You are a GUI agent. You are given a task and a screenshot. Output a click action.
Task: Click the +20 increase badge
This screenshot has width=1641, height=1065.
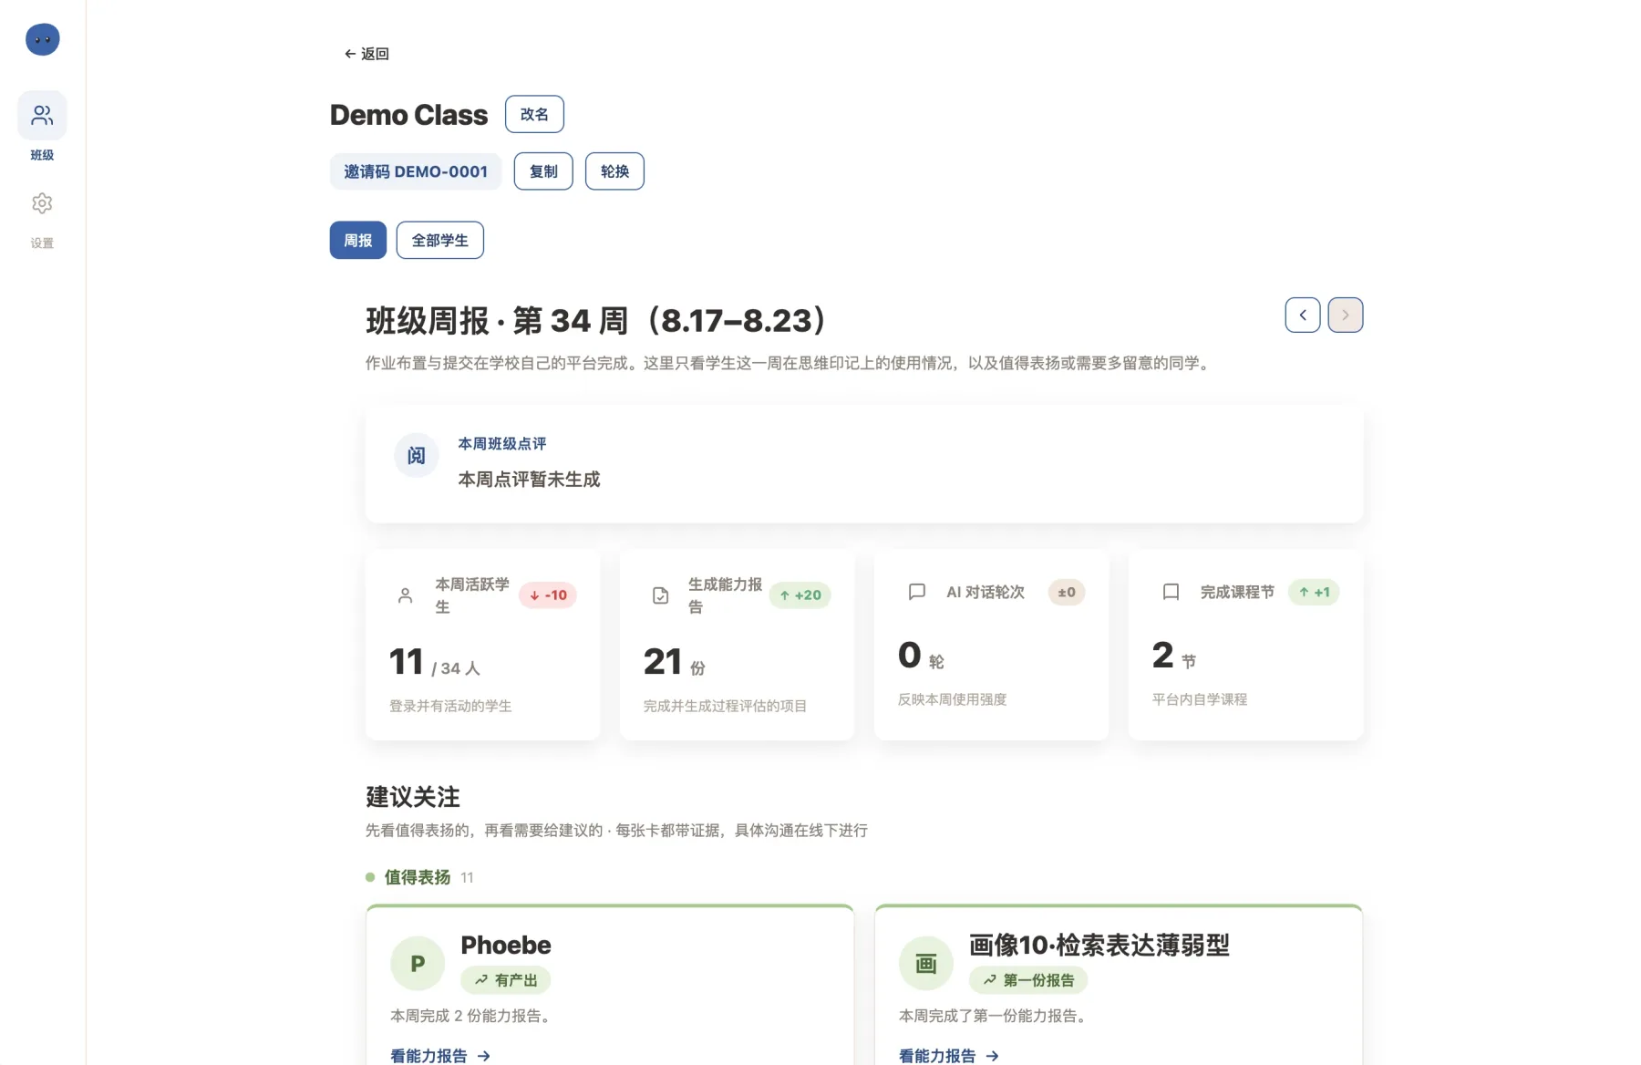point(800,595)
